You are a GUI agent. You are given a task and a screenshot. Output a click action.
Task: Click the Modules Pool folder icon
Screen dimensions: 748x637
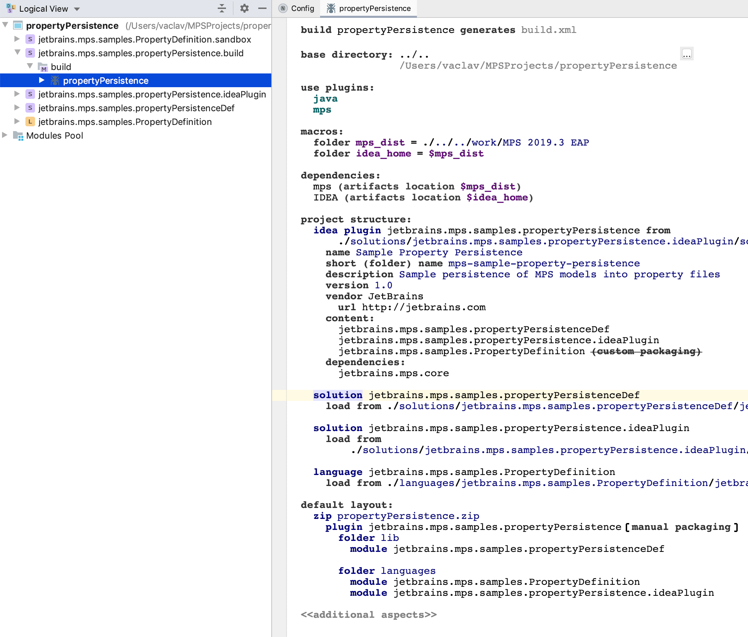(x=18, y=136)
